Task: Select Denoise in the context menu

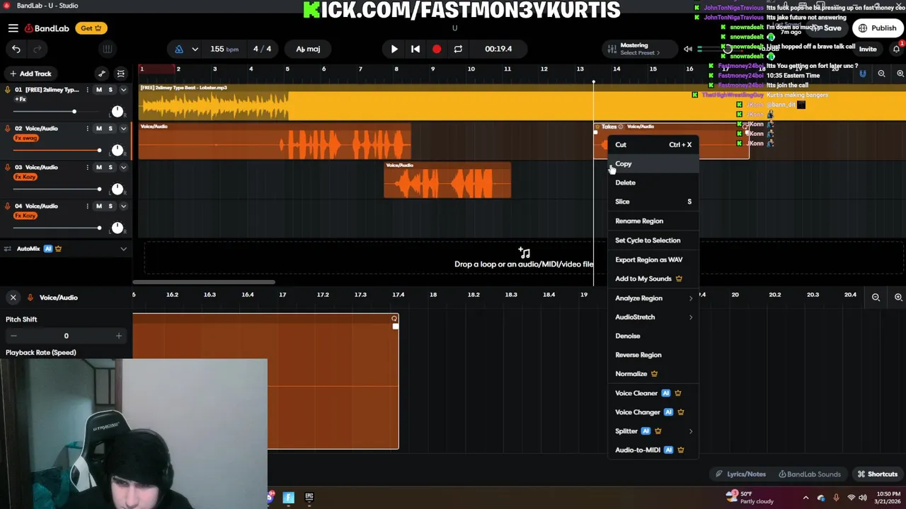Action: point(653,336)
